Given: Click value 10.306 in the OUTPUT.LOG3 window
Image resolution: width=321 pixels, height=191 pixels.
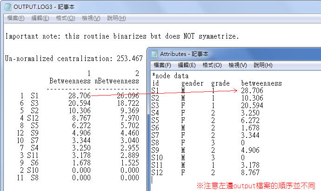Looking at the screenshot, I should pos(80,111).
